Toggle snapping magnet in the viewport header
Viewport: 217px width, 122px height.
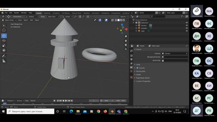pyautogui.click(x=80, y=17)
